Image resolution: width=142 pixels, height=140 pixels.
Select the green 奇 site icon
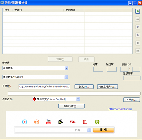[x=97, y=122]
